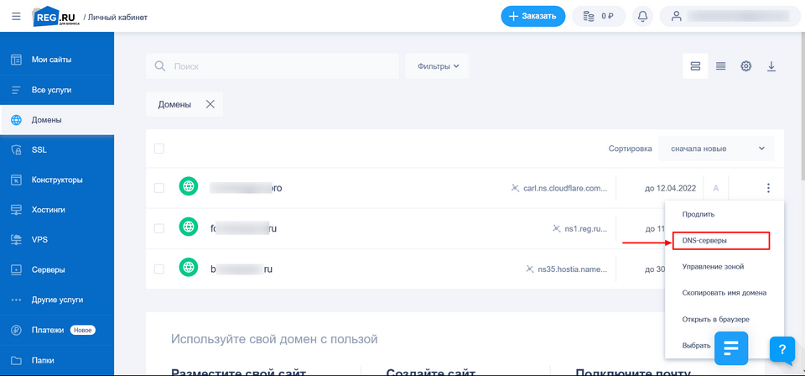Click the search magnifier icon
The image size is (805, 376).
point(159,66)
